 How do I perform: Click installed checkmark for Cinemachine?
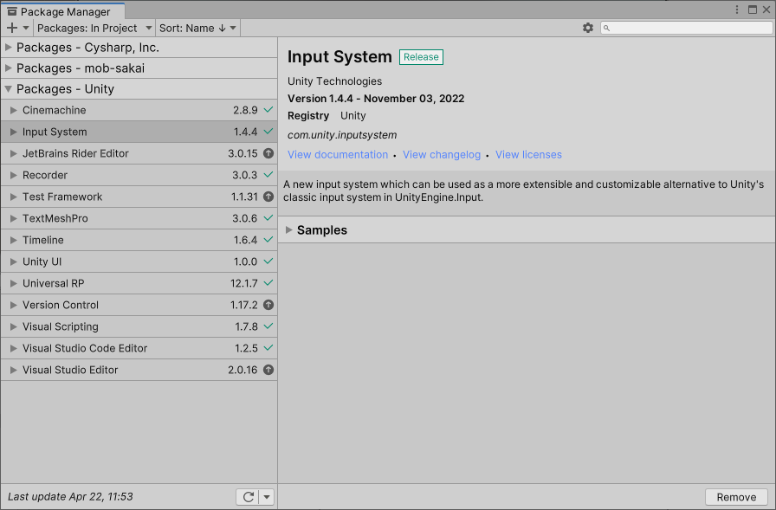(268, 110)
